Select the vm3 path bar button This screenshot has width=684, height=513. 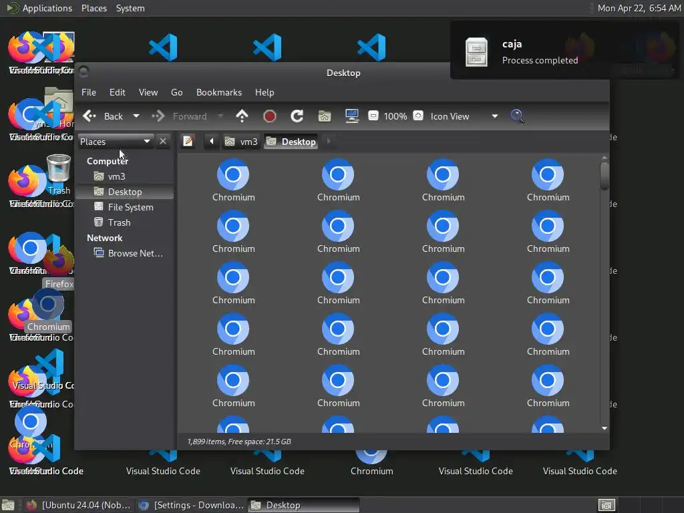click(x=241, y=142)
